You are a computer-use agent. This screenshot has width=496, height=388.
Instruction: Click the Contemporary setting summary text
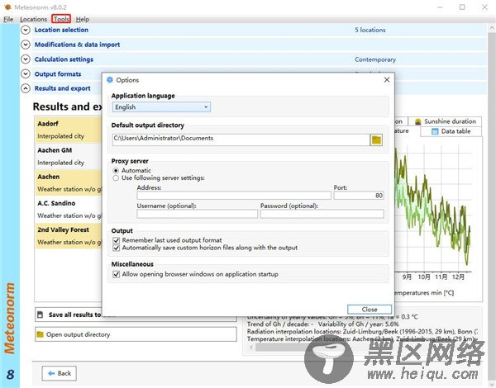pyautogui.click(x=375, y=59)
